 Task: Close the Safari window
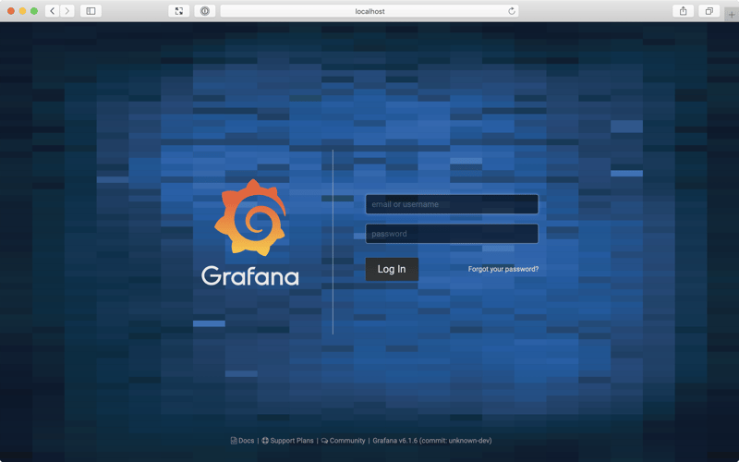pos(11,11)
